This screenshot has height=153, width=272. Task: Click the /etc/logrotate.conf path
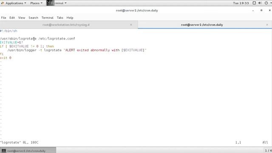(57, 39)
